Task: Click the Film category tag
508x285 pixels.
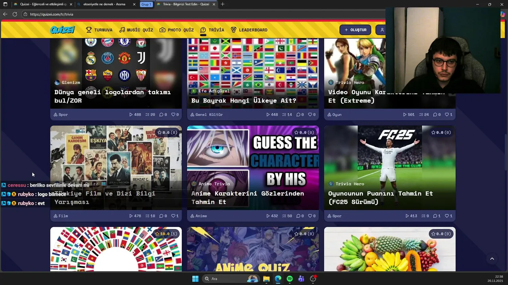Action: [61, 216]
